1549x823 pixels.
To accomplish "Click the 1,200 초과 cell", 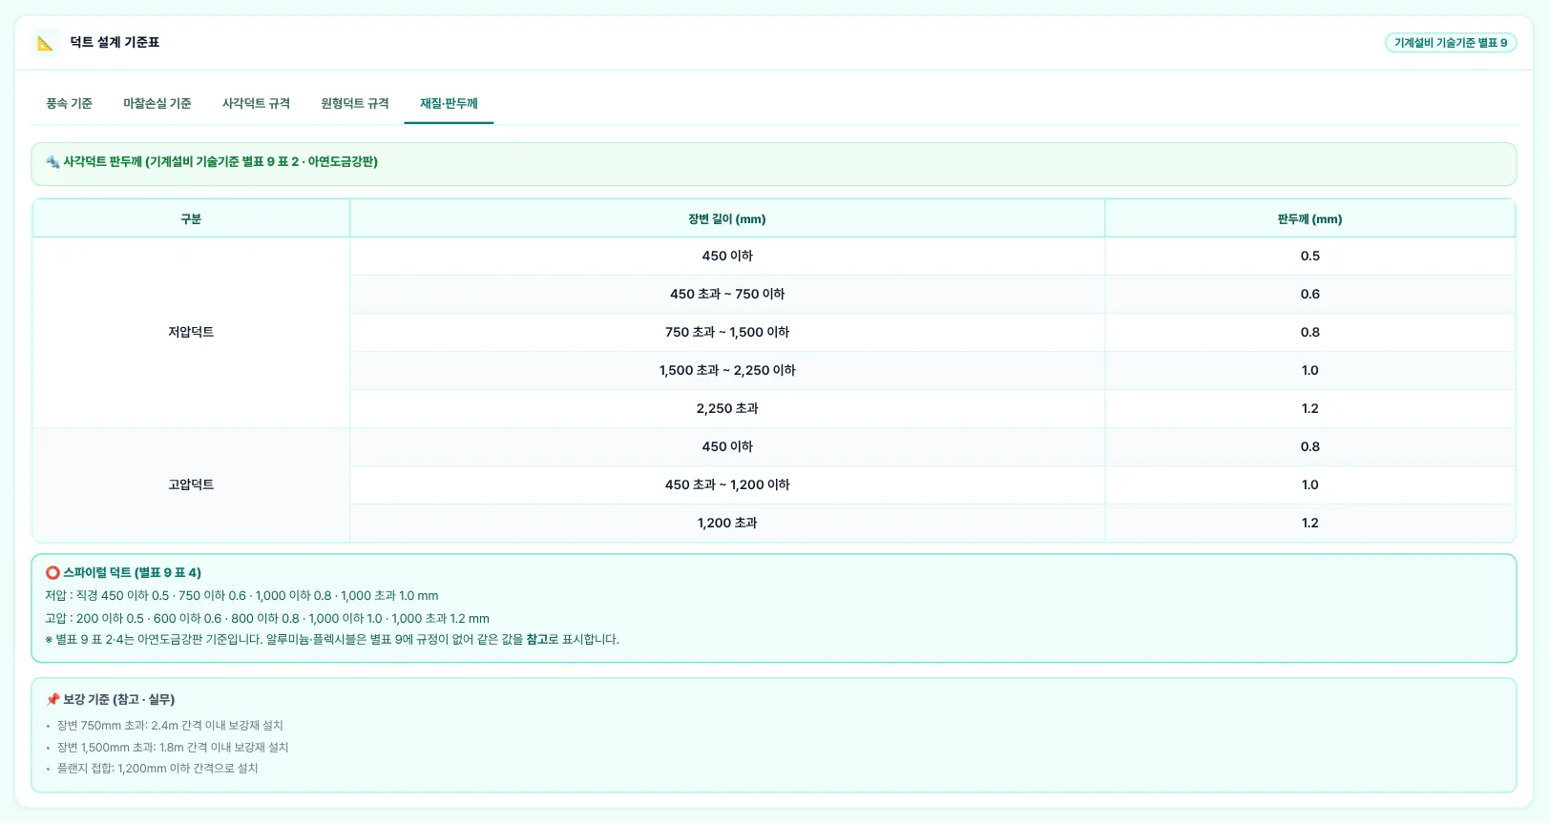I will (727, 523).
